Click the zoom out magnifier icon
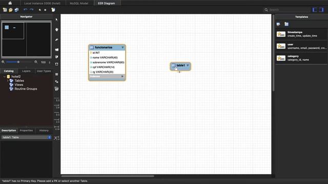Image resolution: width=328 pixels, height=184 pixels. pos(3,62)
